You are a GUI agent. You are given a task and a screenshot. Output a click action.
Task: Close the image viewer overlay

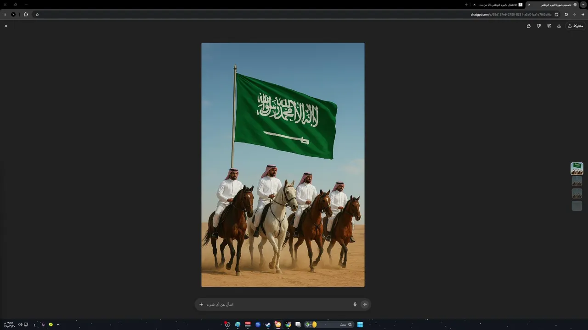[6, 26]
